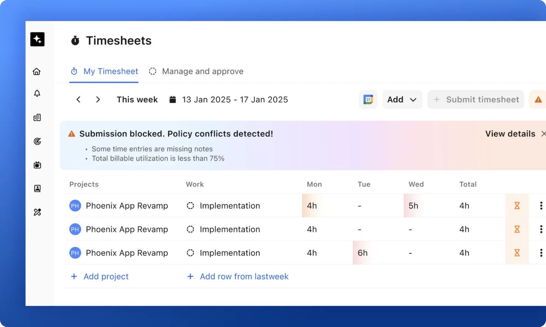Click Total column header
Viewport: 546px width, 327px height.
tap(468, 184)
